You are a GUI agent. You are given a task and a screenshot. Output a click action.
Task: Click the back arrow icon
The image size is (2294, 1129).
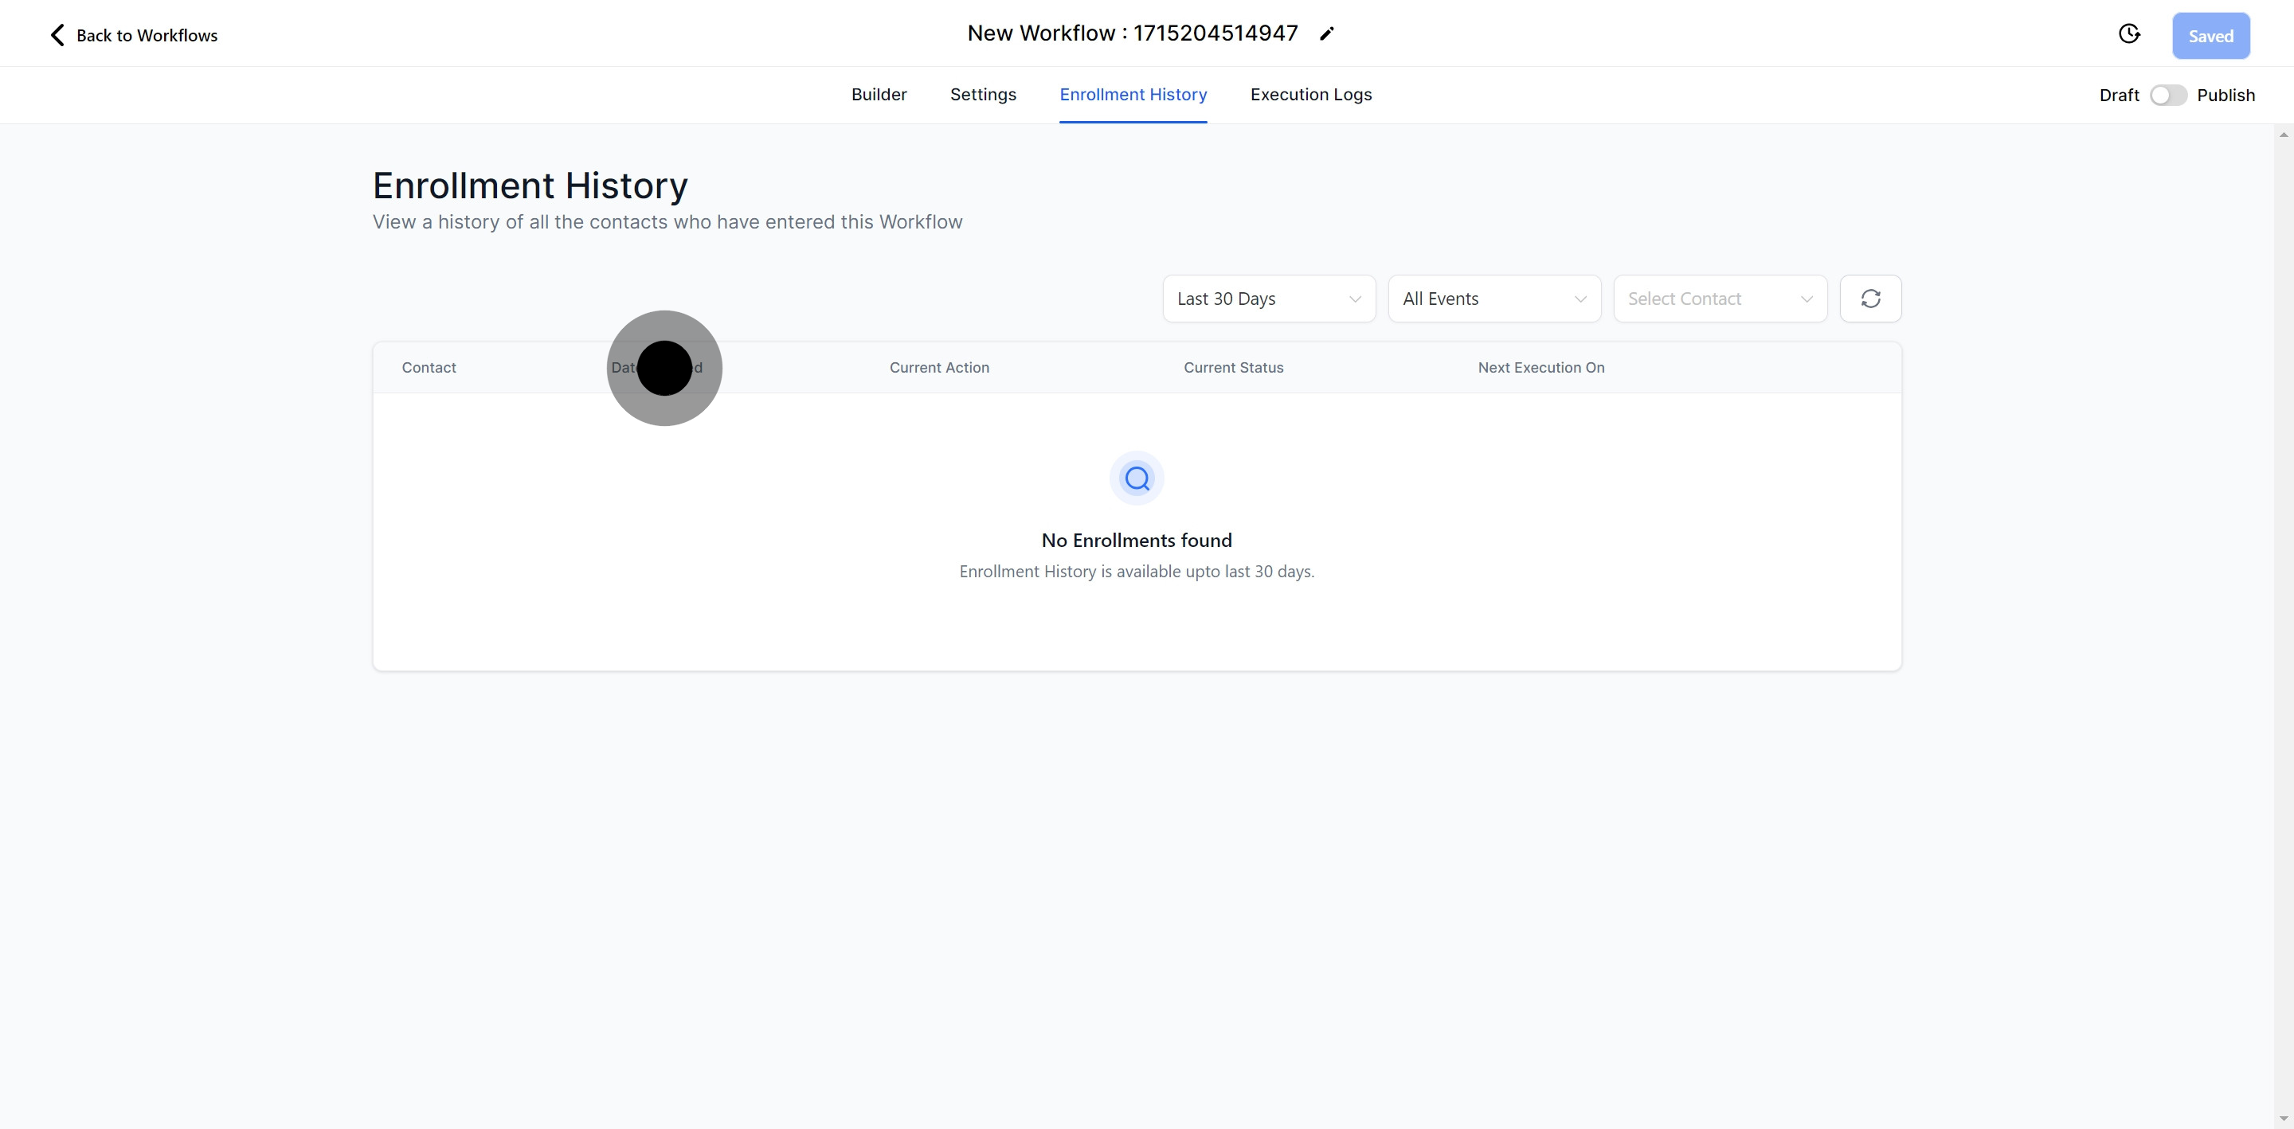[57, 36]
